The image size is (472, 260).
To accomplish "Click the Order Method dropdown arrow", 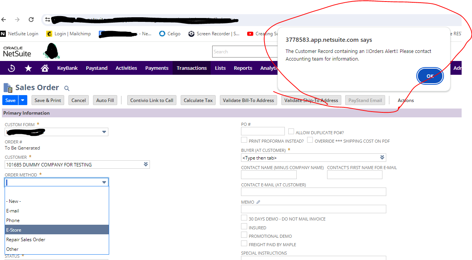I will 104,182.
